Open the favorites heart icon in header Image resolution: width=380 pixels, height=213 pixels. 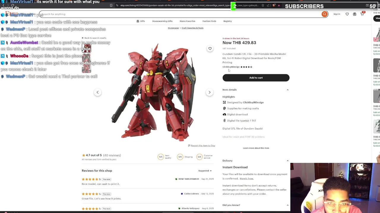click(347, 14)
